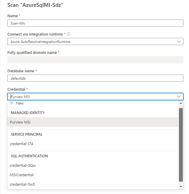189x194 pixels.
Task: Select the MSICredential option
Action: click(22, 175)
